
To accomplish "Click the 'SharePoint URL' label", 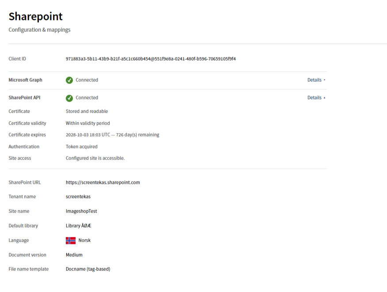I will coord(25,182).
